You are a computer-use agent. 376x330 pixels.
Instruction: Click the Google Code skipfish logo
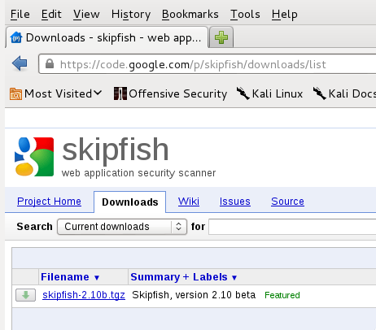34,157
